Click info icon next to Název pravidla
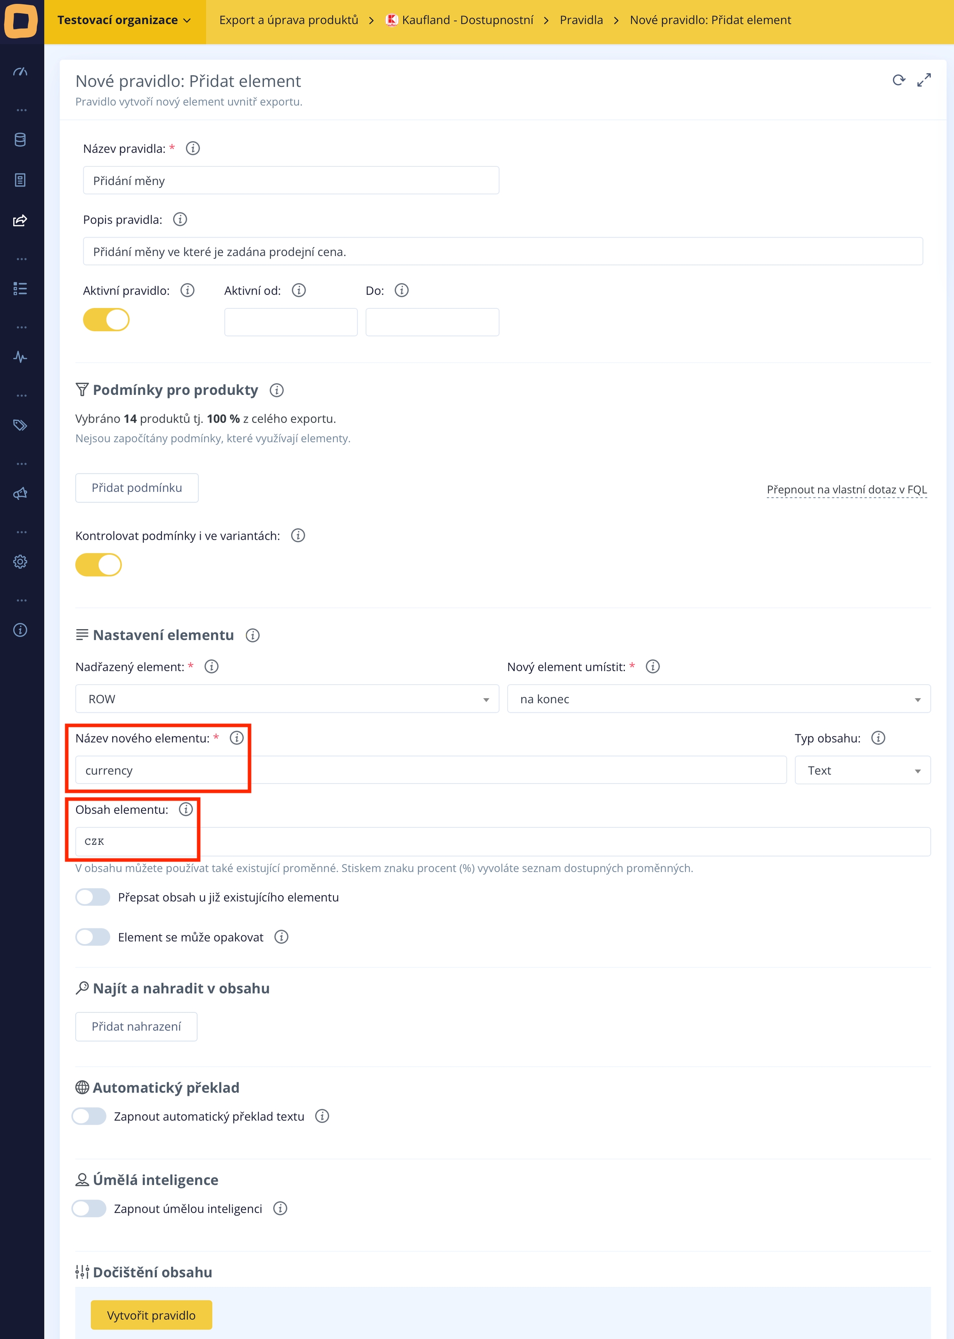Screen dimensions: 954x1339 coord(193,149)
